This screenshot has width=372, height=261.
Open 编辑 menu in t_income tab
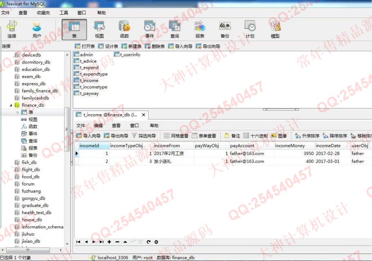tap(98, 126)
